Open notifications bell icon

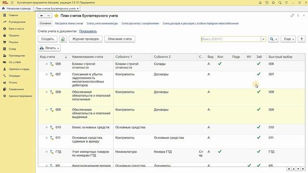point(260,2)
